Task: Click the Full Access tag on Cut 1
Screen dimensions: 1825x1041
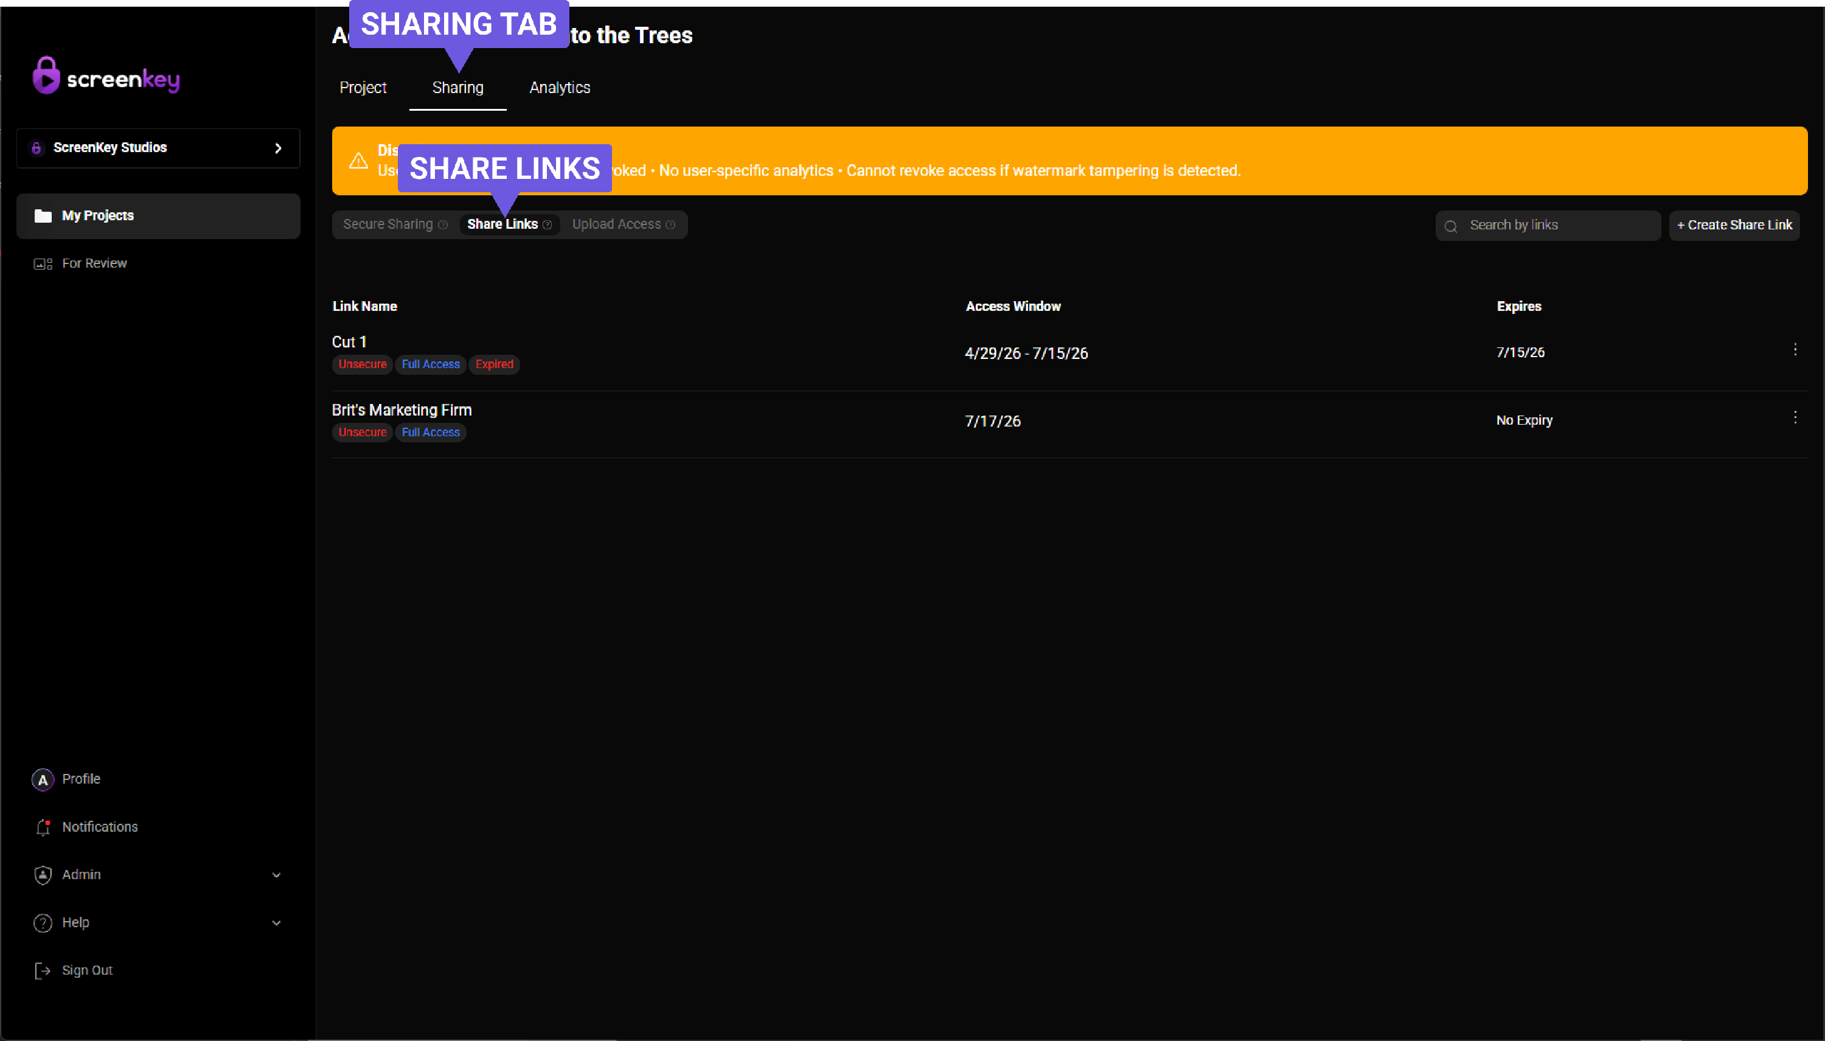Action: (430, 364)
